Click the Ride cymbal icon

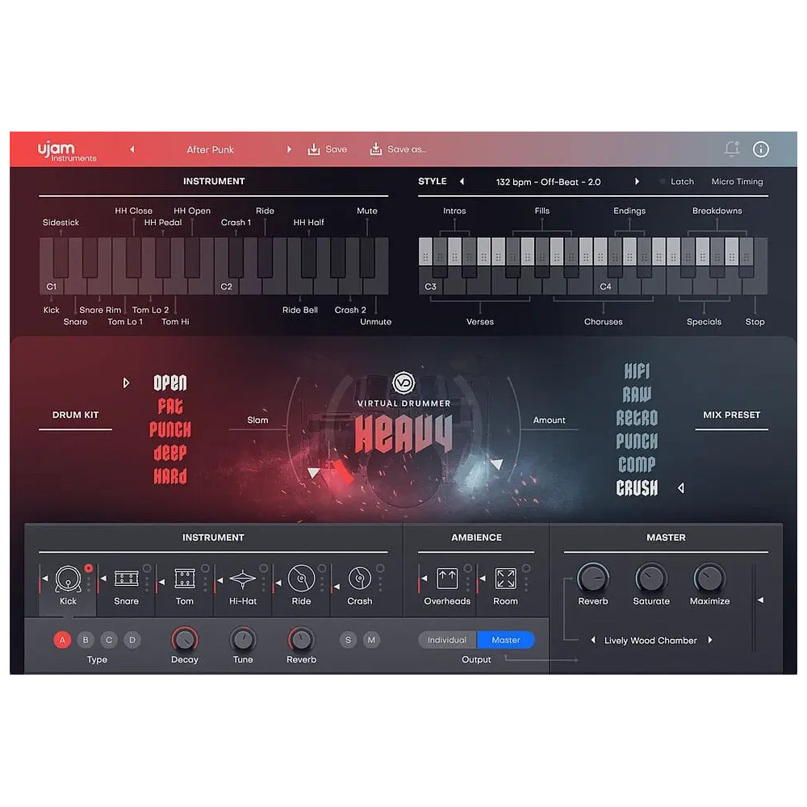coord(300,579)
